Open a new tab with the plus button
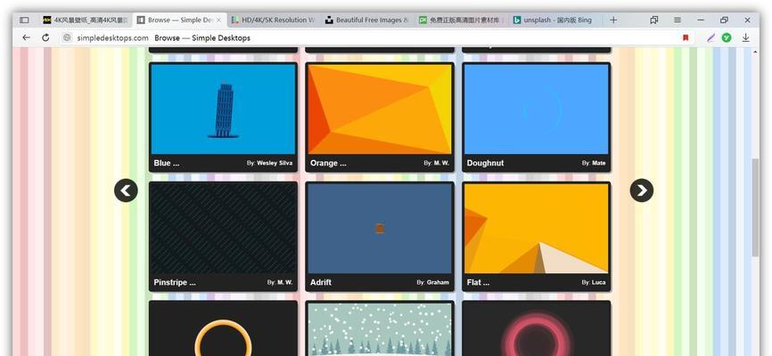772x356 pixels. [x=613, y=20]
